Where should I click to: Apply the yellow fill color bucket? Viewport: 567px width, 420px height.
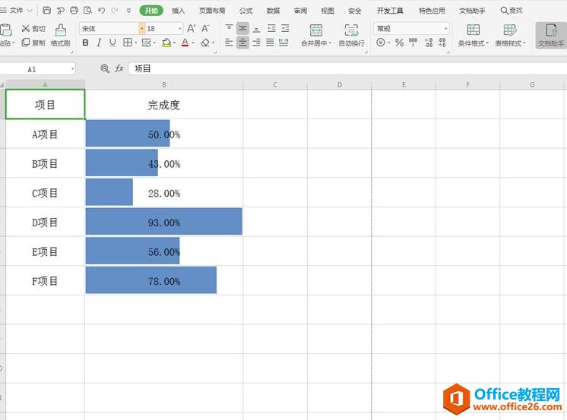point(166,43)
